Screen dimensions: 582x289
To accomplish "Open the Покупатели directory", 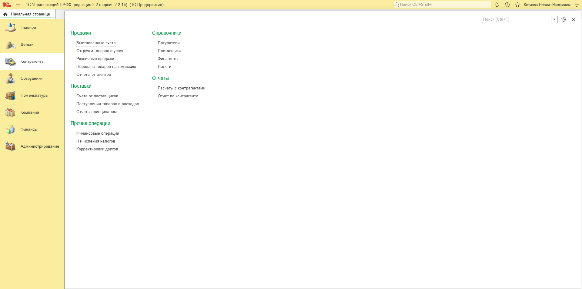I will point(169,43).
